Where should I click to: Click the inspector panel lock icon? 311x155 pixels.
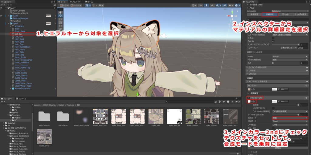(x=307, y=2)
